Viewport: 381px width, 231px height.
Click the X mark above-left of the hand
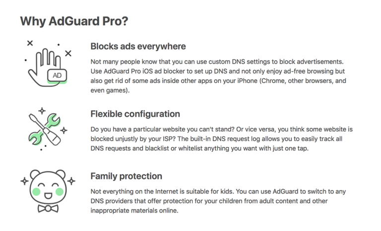(30, 43)
